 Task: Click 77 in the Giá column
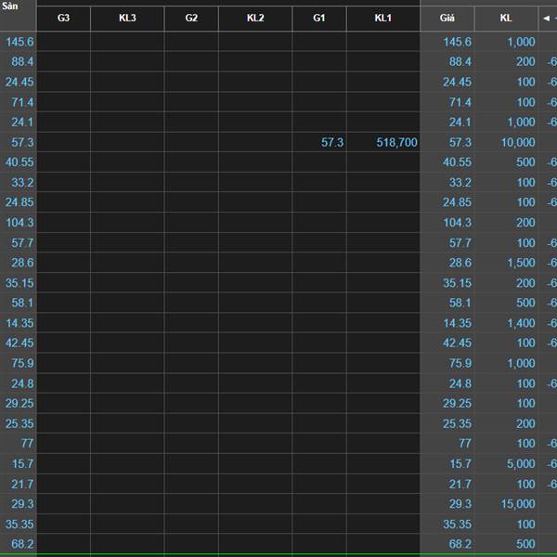pyautogui.click(x=465, y=444)
